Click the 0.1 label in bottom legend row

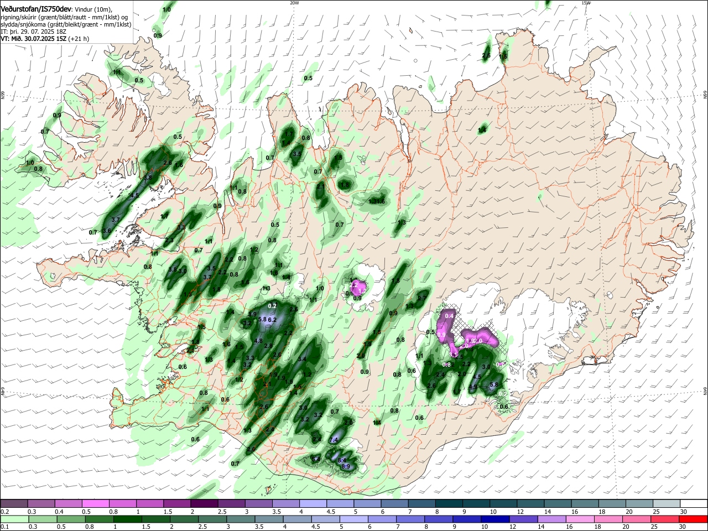[x=4, y=527]
